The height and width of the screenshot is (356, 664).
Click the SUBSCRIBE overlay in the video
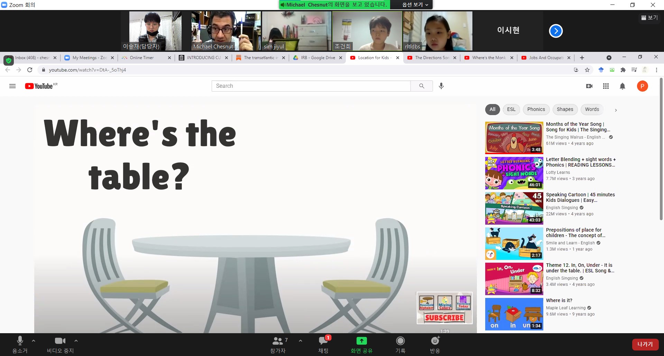click(444, 318)
